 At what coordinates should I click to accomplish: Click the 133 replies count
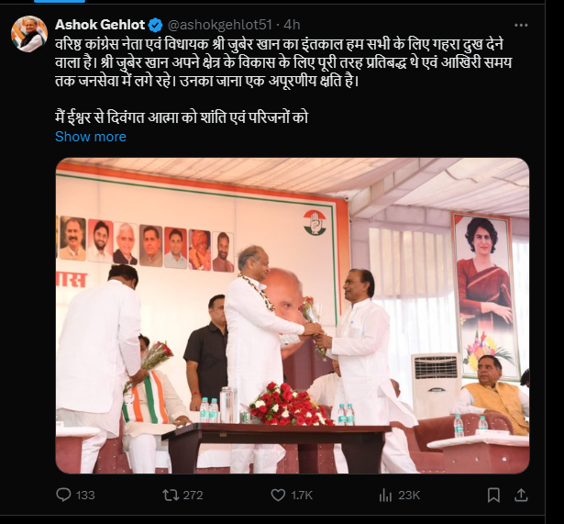(85, 496)
